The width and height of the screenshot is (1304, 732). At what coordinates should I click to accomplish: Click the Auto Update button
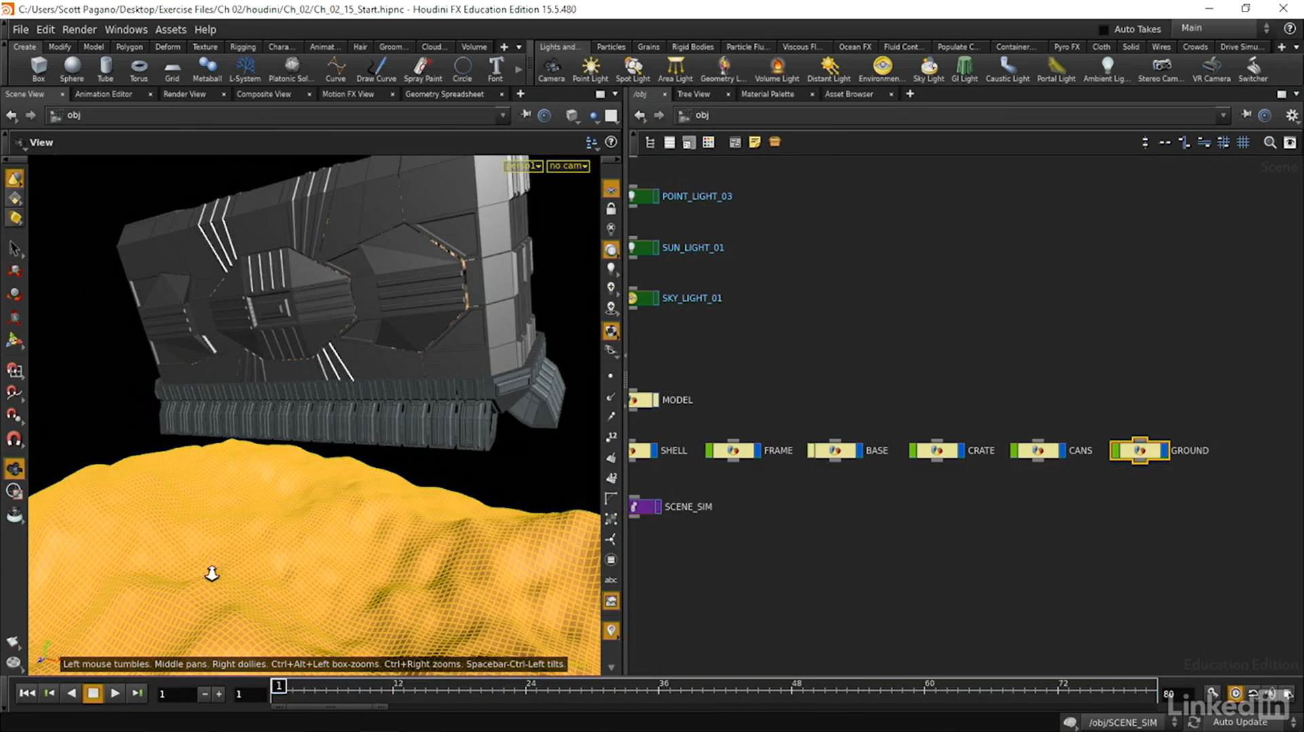pyautogui.click(x=1239, y=722)
